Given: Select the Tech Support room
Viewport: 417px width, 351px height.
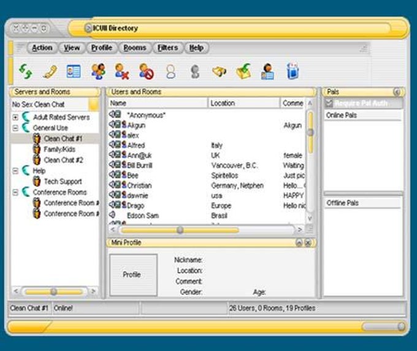Looking at the screenshot, I should point(63,181).
